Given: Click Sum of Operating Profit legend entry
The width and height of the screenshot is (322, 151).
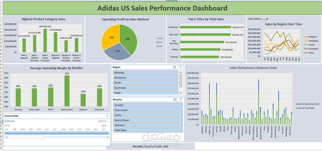Looking at the screenshot, I should point(308,104).
